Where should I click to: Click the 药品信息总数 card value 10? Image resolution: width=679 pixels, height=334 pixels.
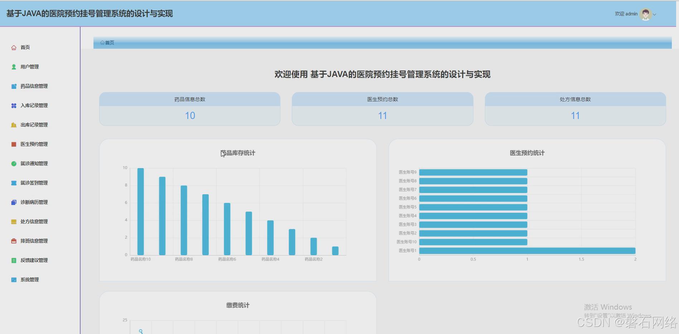190,116
